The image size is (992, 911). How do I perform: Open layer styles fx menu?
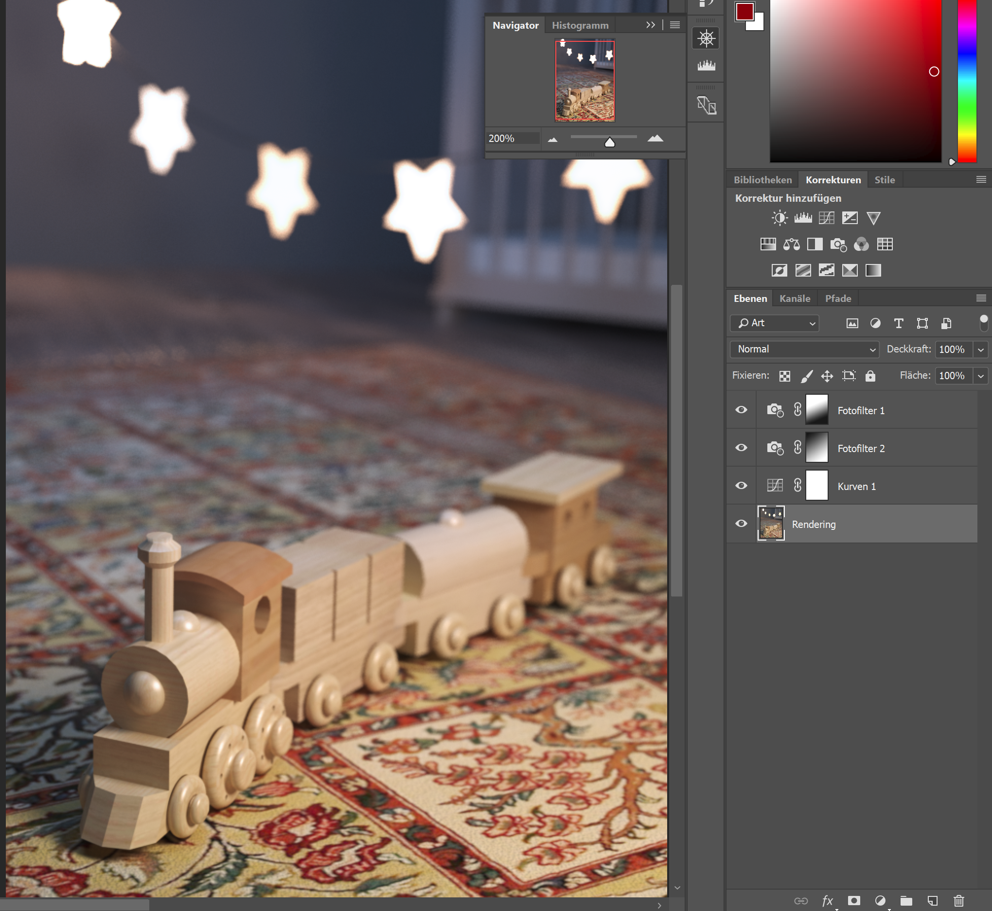coord(828,901)
